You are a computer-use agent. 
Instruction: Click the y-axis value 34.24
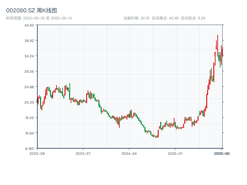pyautogui.click(x=29, y=56)
